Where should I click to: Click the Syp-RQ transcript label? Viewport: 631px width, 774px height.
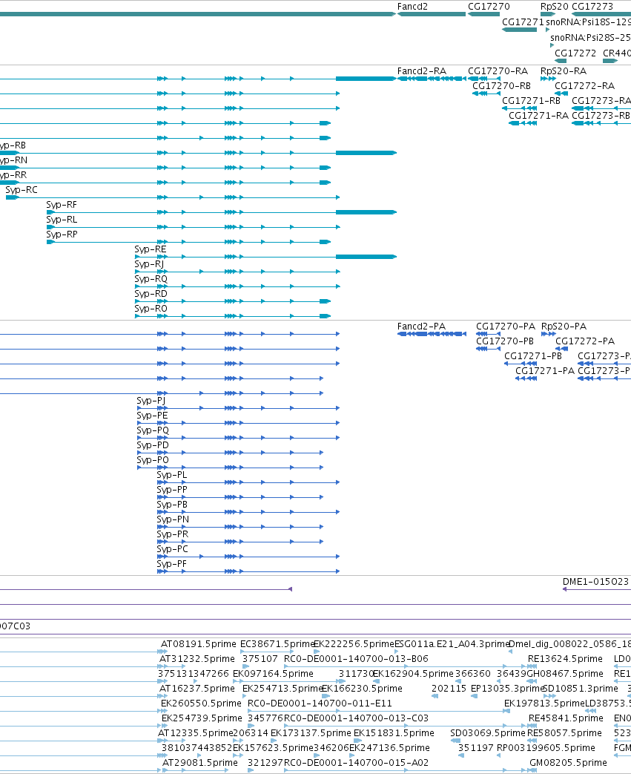click(x=151, y=279)
